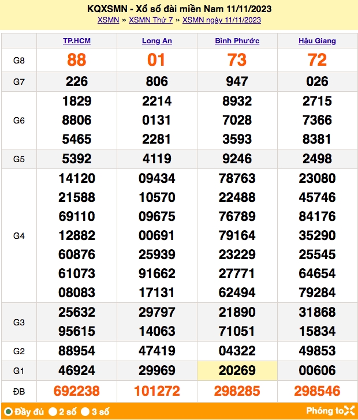Click G2 number 04322
Image resolution: width=358 pixels, height=420 pixels.
(237, 351)
